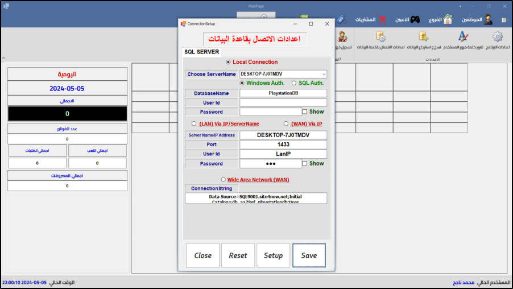
Task: Enable Show checkbox beside LanIP password
Action: pos(305,163)
